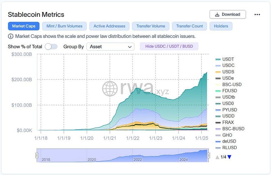Toggle USDS series in the legend
This screenshot has width=271, height=175.
pos(225,72)
